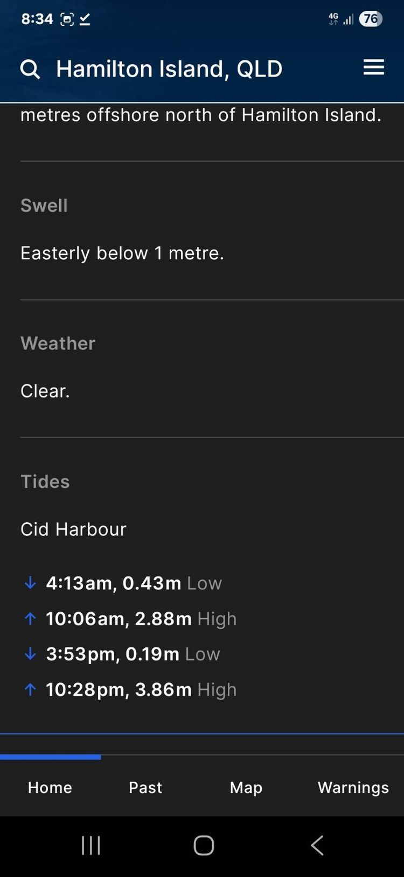
Task: Switch to the Past tab
Action: (x=145, y=788)
